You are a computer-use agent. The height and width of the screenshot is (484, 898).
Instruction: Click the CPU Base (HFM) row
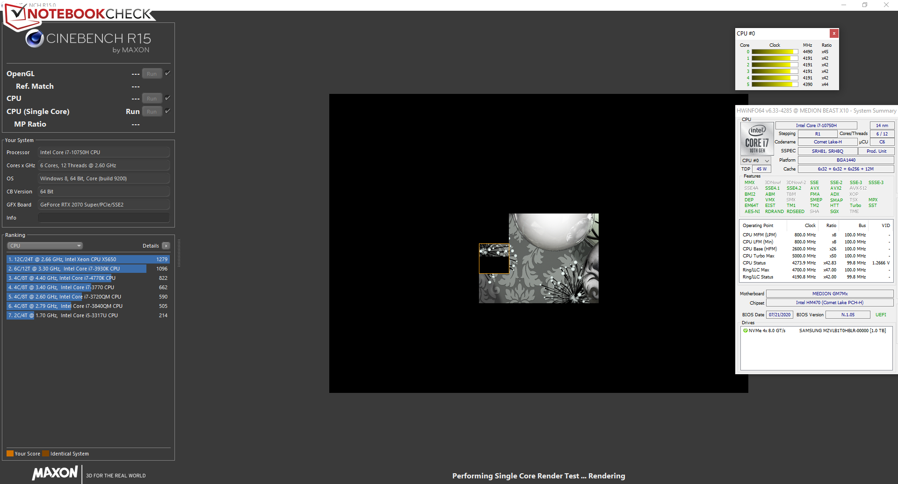[816, 249]
